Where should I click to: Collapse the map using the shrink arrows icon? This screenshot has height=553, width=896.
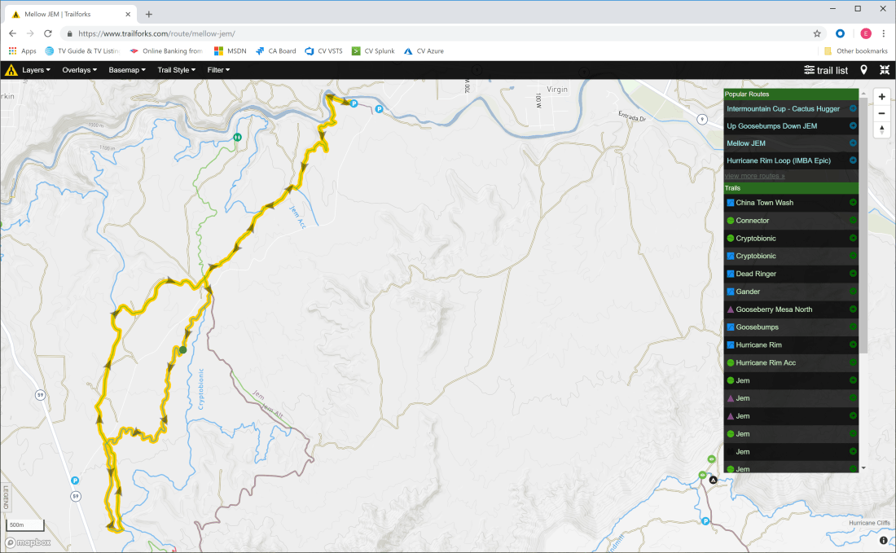point(885,70)
